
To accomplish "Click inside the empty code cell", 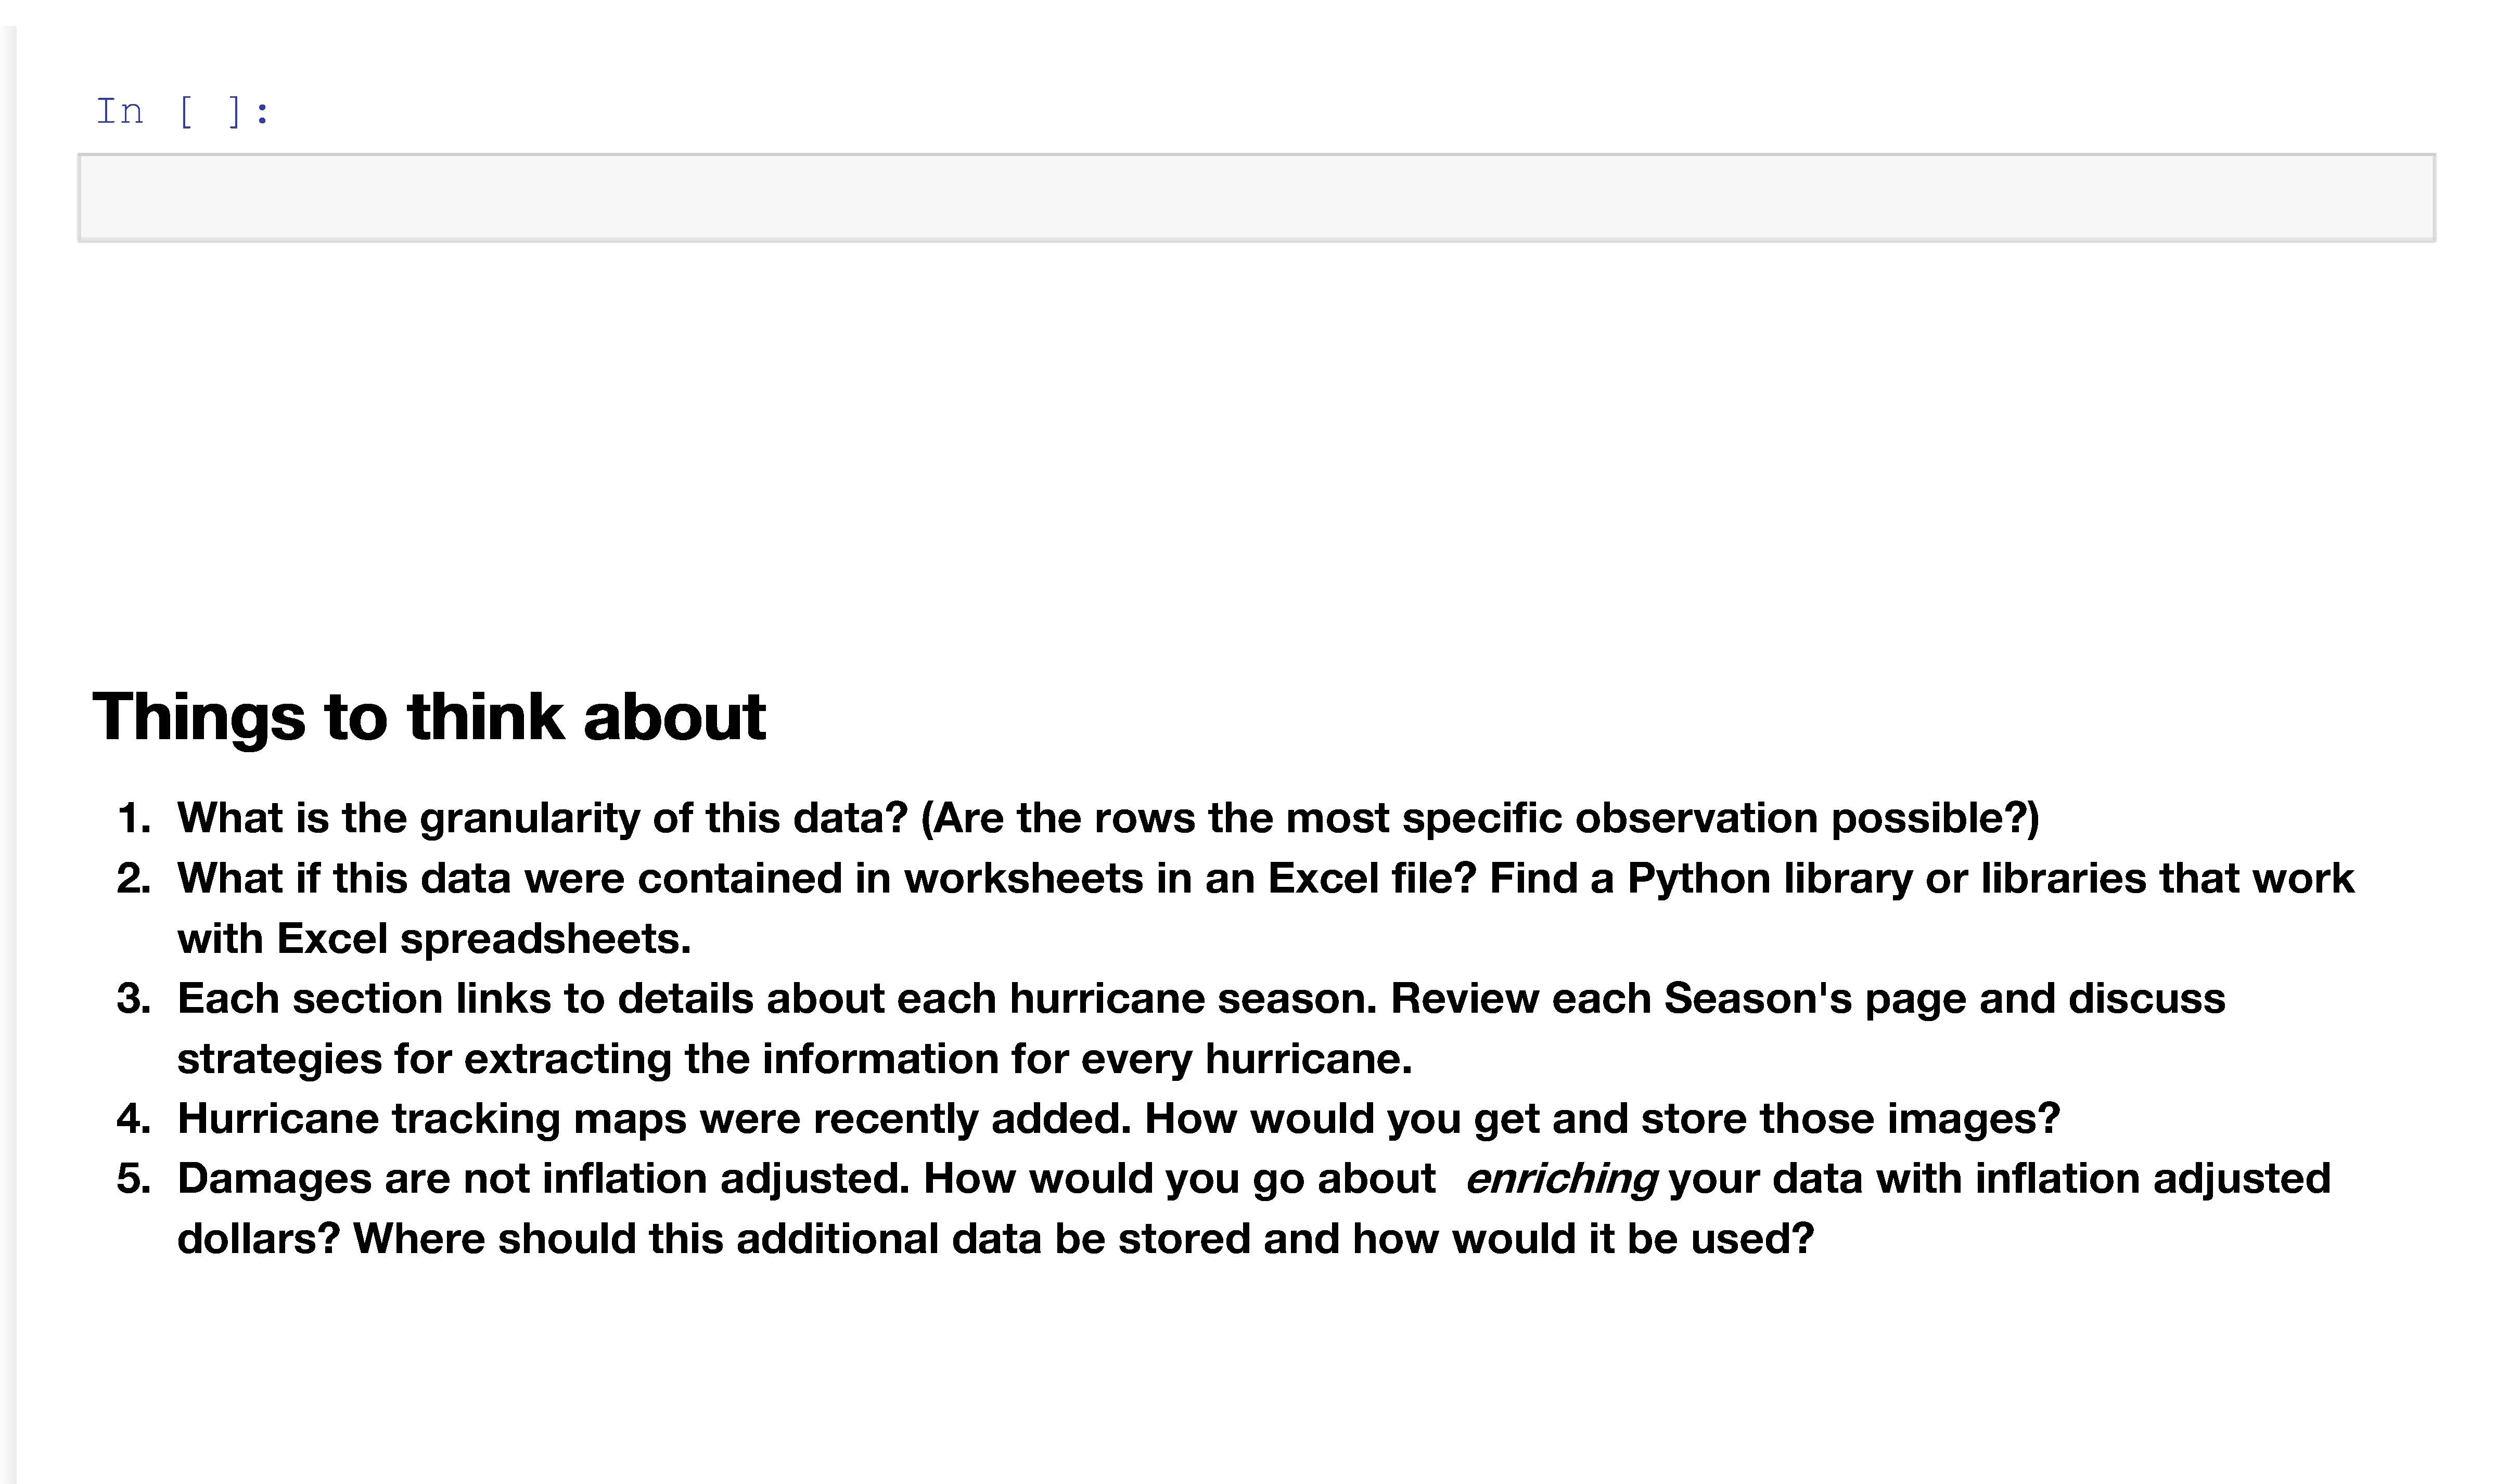I will [x=1256, y=198].
